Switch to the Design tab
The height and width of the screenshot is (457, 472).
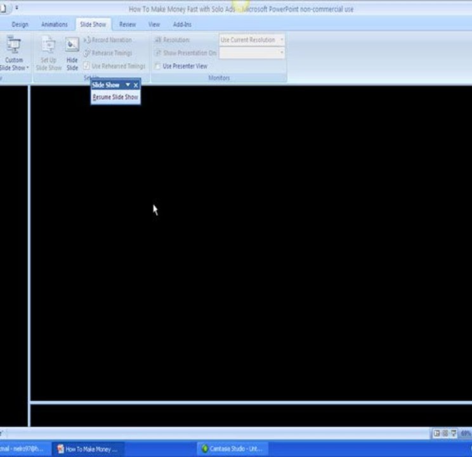point(20,24)
